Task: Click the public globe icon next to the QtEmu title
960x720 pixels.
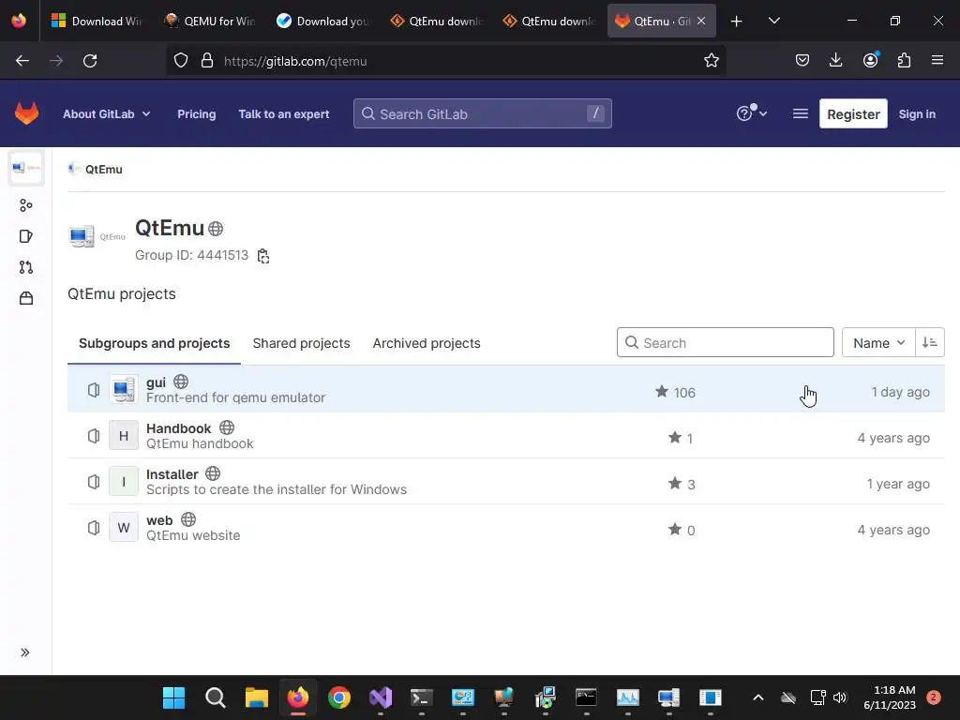Action: [216, 229]
